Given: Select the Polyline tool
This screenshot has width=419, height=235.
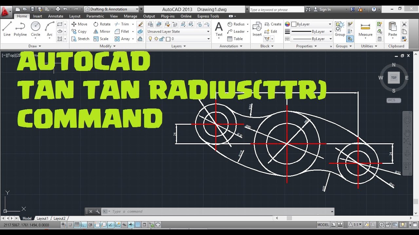Looking at the screenshot, I should coord(20,29).
